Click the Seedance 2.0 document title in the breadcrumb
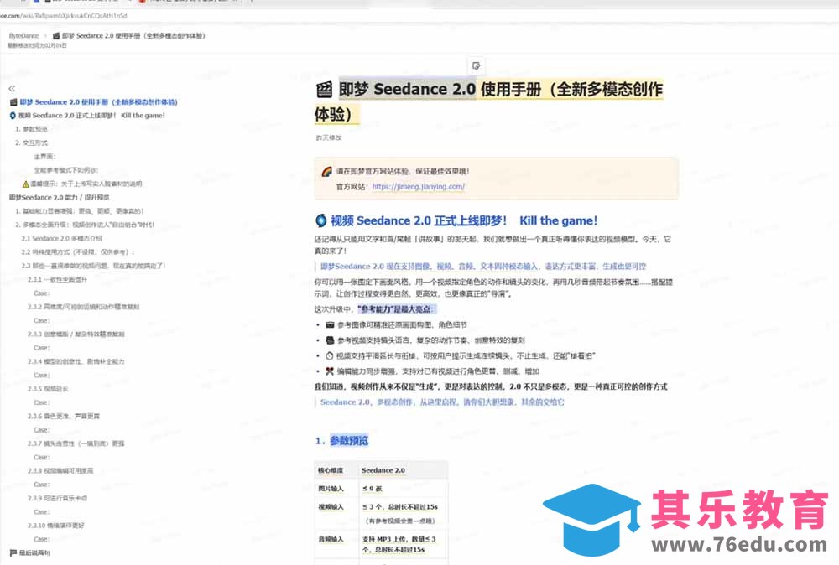 [x=133, y=36]
